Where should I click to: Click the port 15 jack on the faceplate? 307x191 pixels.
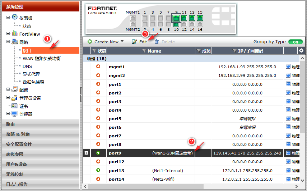point(200,18)
